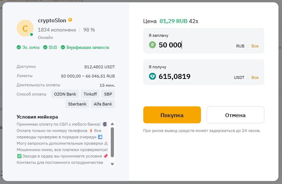Viewport: 282px width, 184px height.
Task: Click the maker terms scrollbar thumb
Action: [x=112, y=142]
